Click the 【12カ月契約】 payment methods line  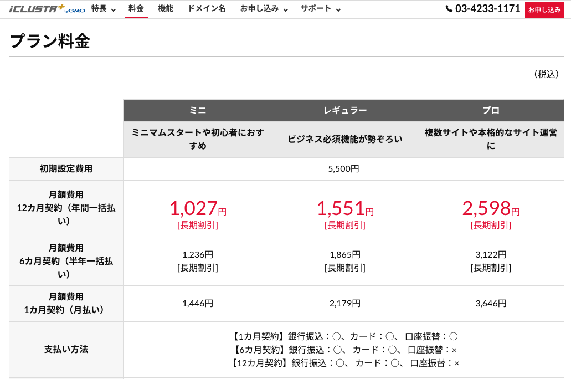pos(345,363)
